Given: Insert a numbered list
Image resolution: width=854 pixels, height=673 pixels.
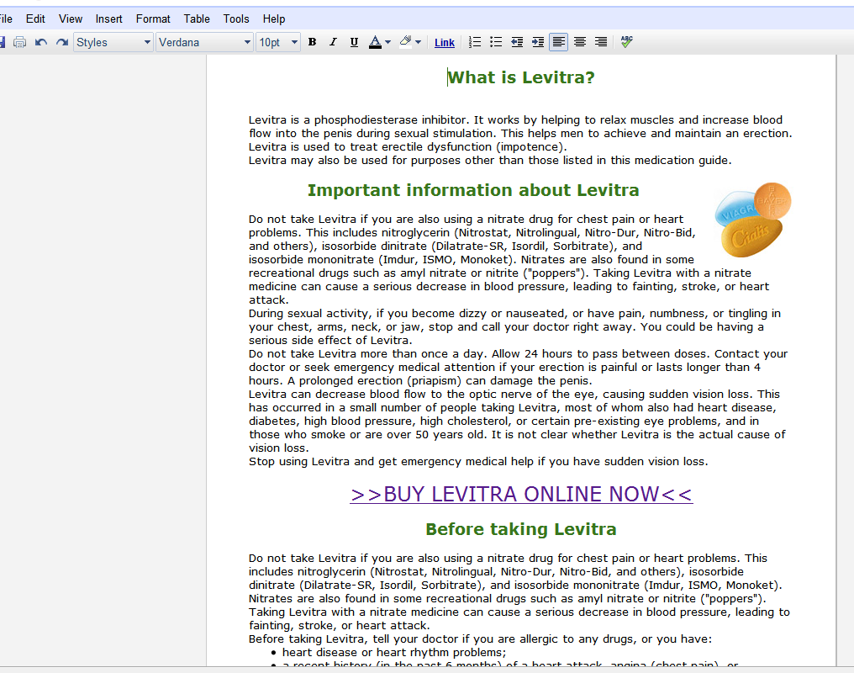Looking at the screenshot, I should click(475, 42).
